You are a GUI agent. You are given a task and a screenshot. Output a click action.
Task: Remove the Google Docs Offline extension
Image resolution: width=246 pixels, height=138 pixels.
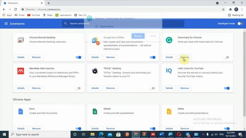(x=110, y=57)
